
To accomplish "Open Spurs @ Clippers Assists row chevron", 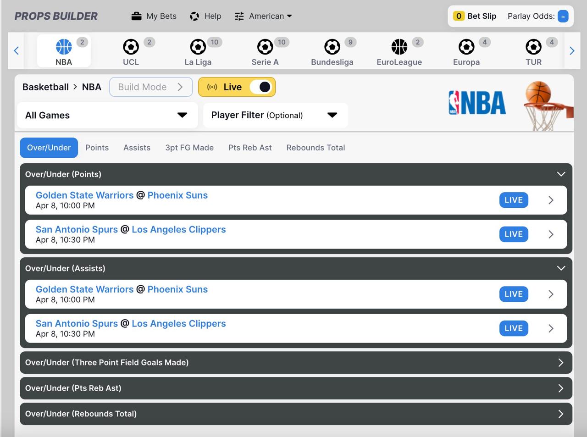I will (x=551, y=328).
